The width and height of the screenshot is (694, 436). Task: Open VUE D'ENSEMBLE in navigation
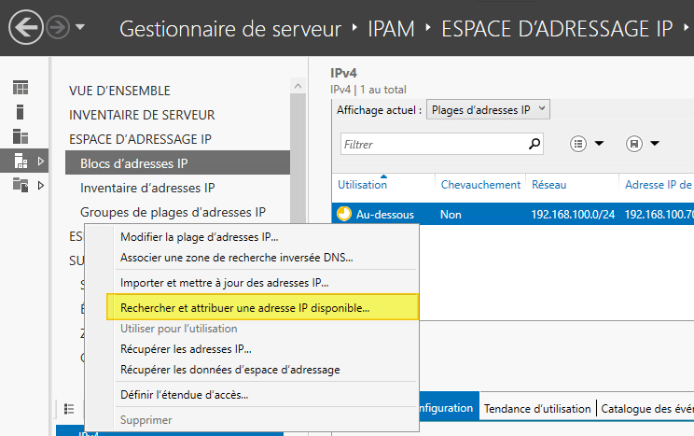119,91
